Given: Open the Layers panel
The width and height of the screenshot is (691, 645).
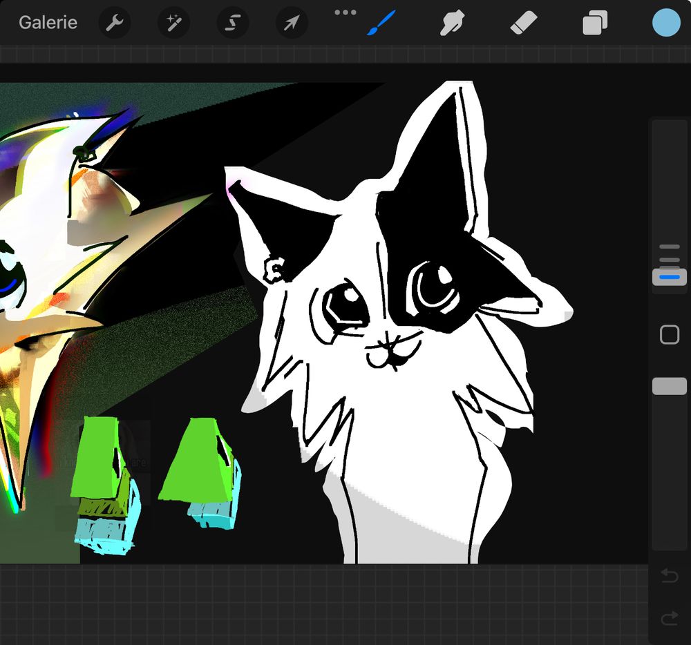Looking at the screenshot, I should [594, 23].
